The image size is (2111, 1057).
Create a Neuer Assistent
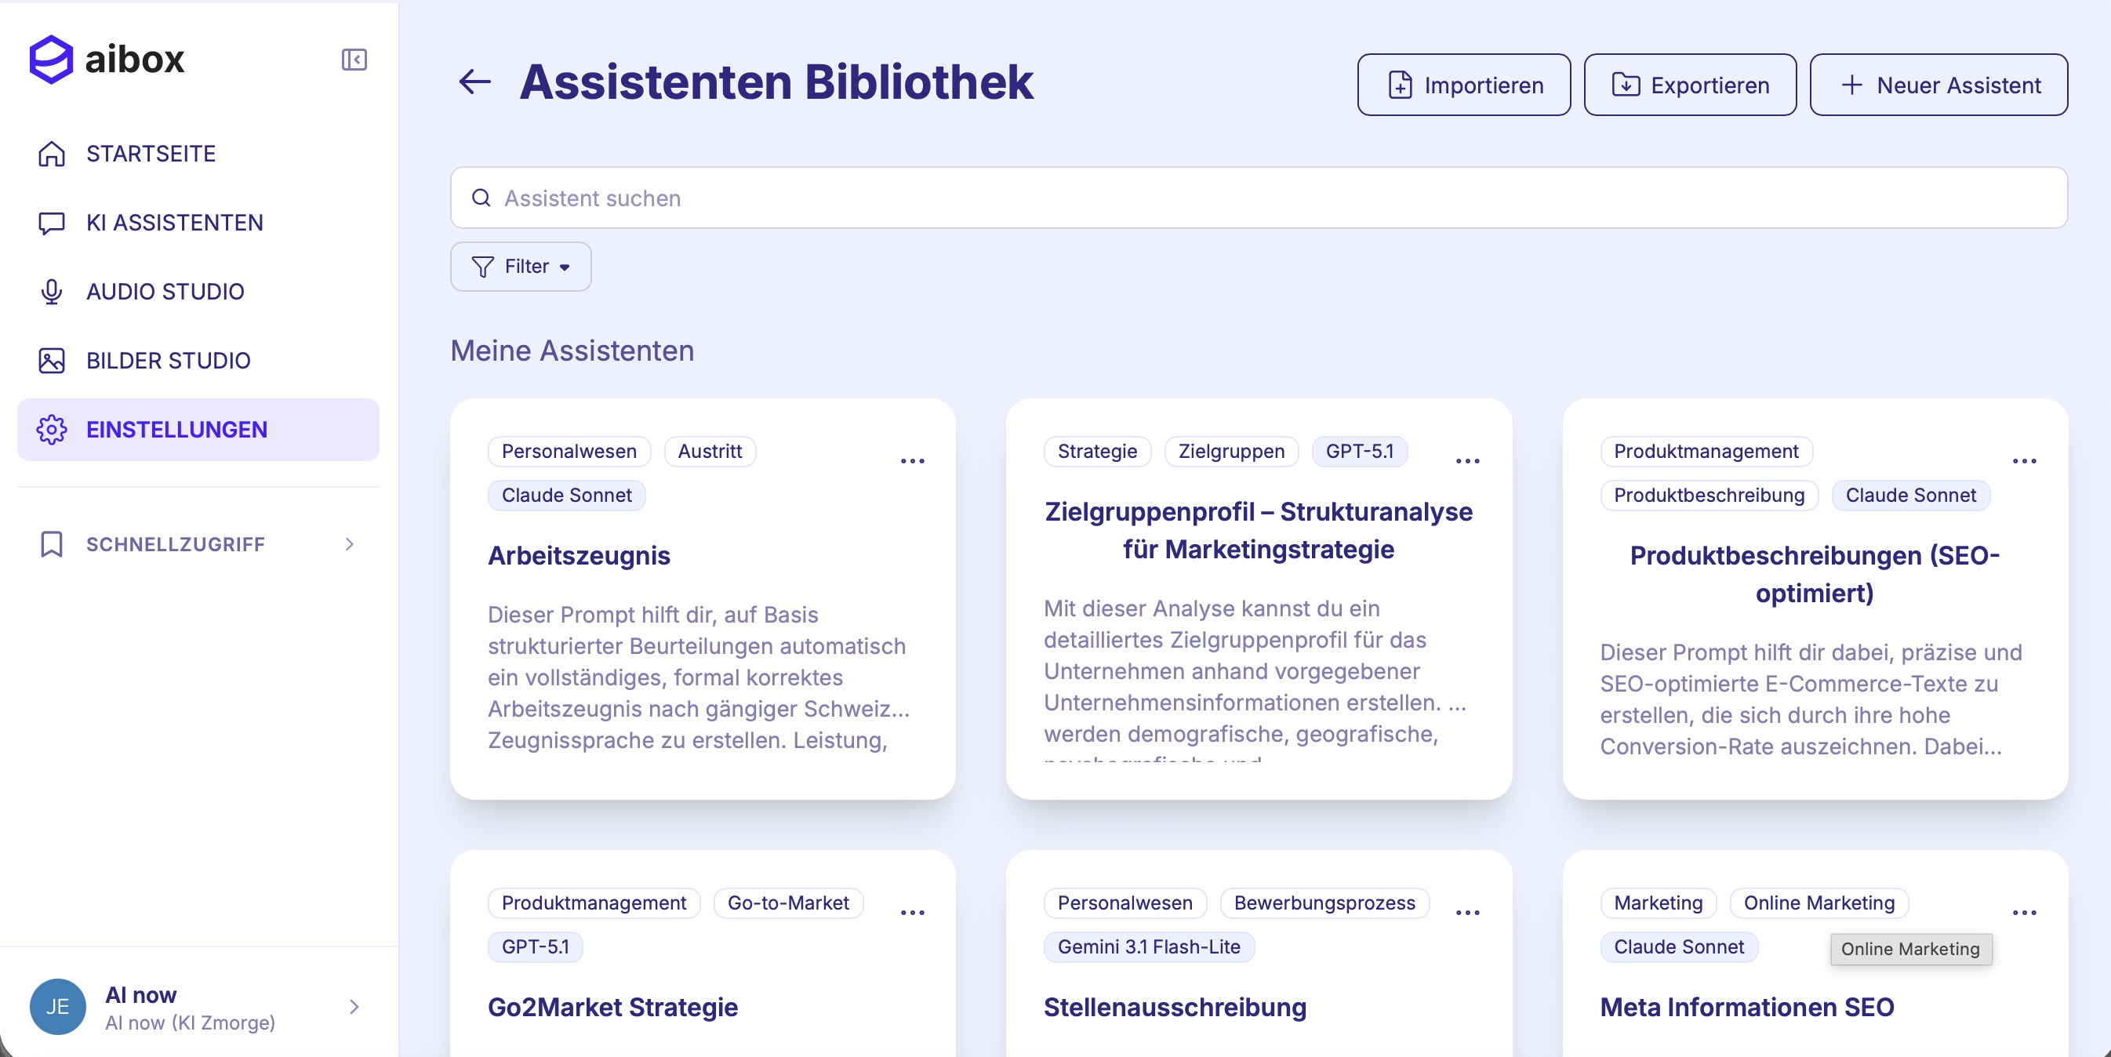click(1938, 85)
